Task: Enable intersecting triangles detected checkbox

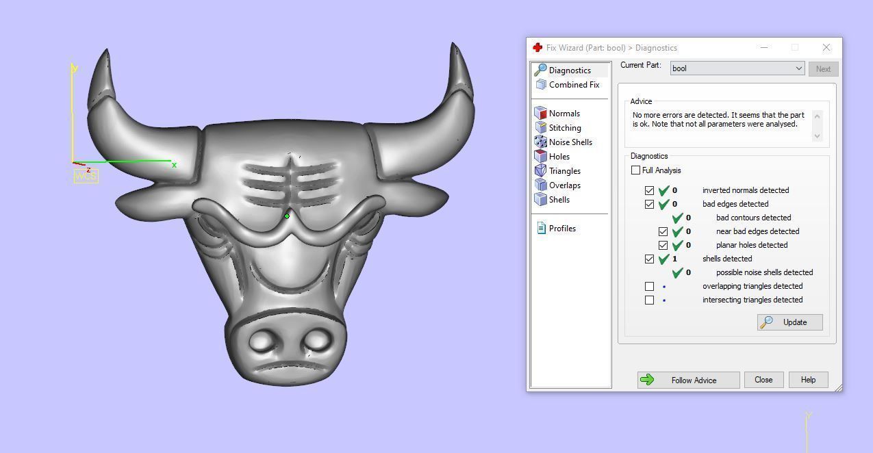Action: tap(649, 300)
